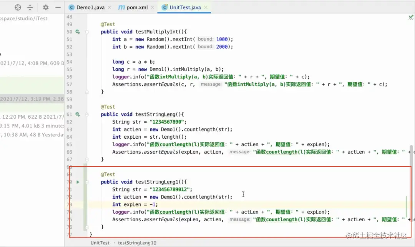Run testMultiplyInt via gutter icon
Image resolution: width=415 pixels, height=247 pixels.
pos(78,32)
